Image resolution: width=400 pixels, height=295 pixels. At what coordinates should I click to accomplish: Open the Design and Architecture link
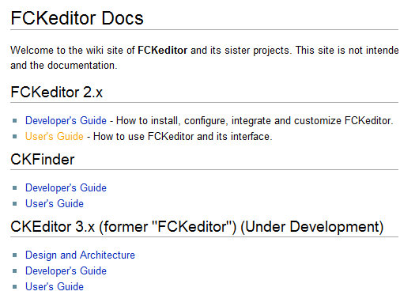(80, 255)
